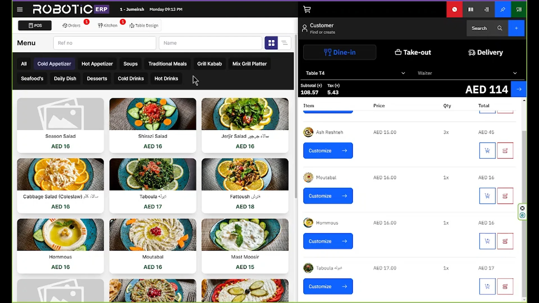Add Shirazi Salad to order

(x=153, y=125)
